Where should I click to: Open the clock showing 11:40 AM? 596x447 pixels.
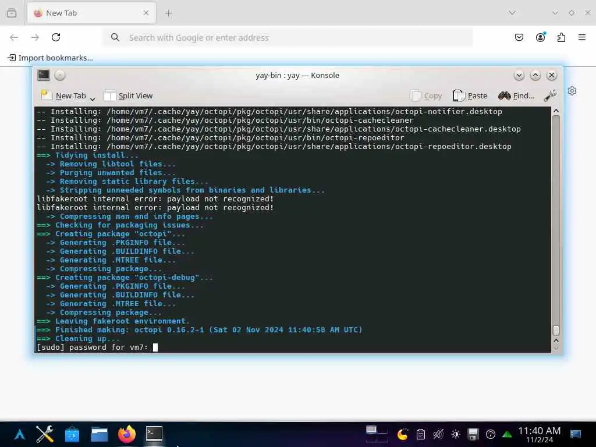[x=540, y=434]
